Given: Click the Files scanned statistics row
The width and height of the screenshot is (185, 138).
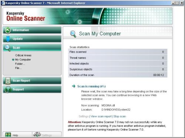Looking at the screenshot, I should click(x=118, y=52).
